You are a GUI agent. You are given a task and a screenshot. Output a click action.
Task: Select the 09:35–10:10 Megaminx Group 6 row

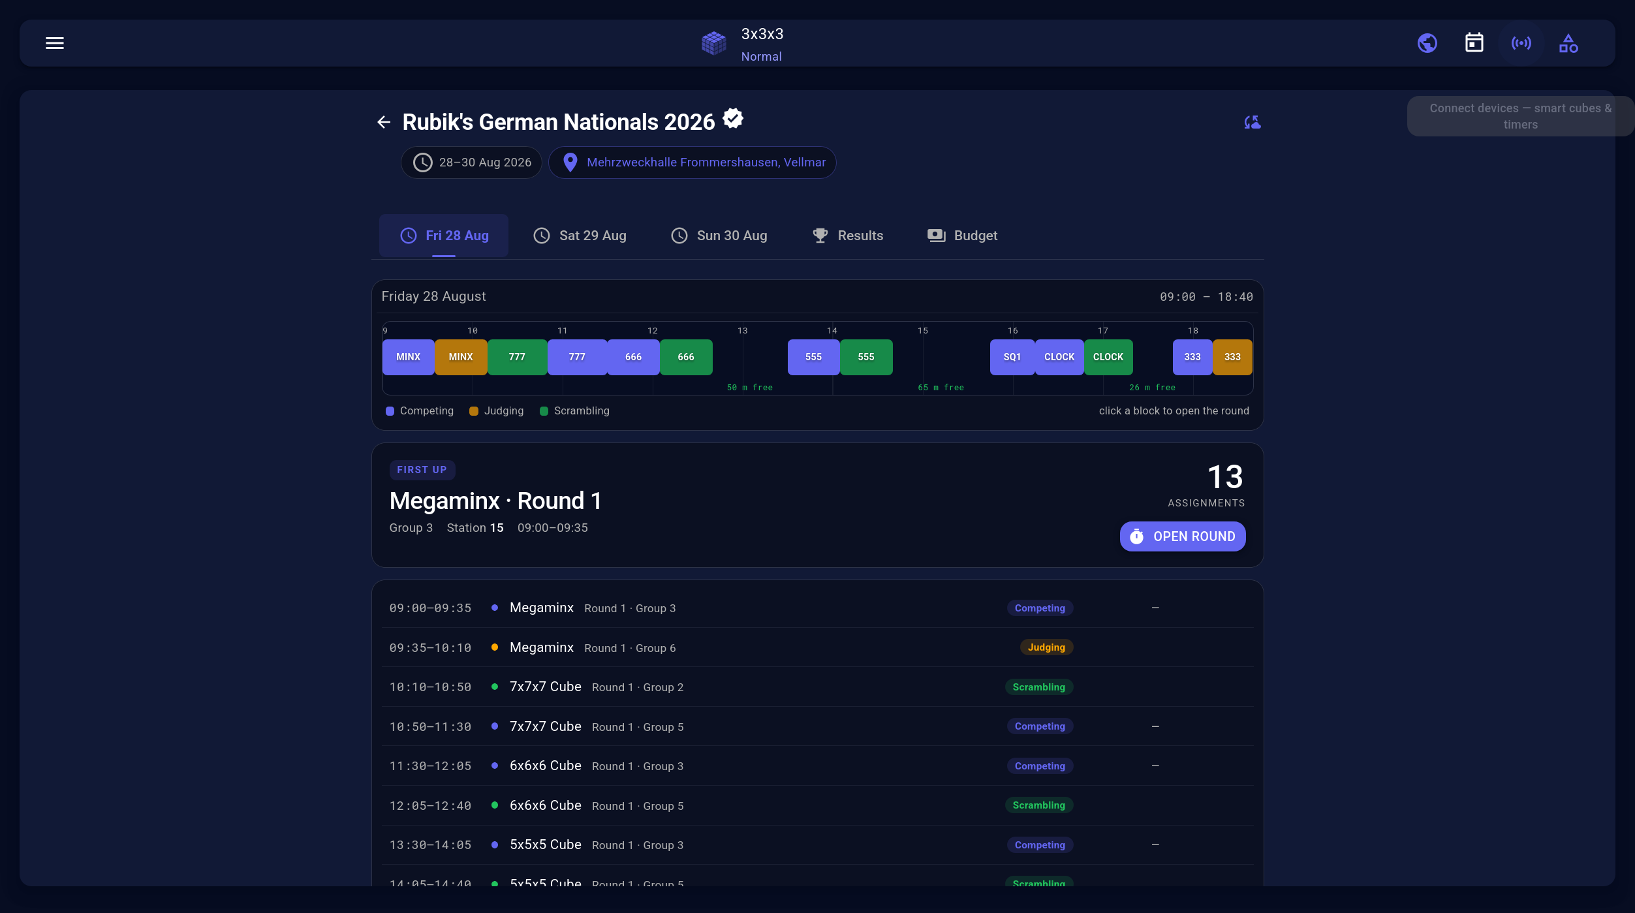tap(817, 647)
